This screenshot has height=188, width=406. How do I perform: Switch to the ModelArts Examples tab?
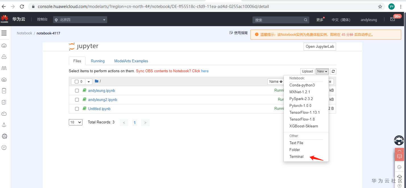[131, 61]
